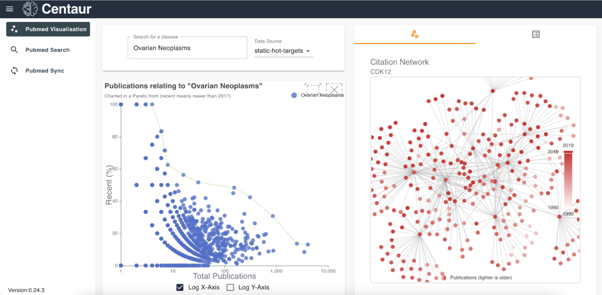Open the hamburger navigation menu
This screenshot has height=295, width=602.
[10, 9]
